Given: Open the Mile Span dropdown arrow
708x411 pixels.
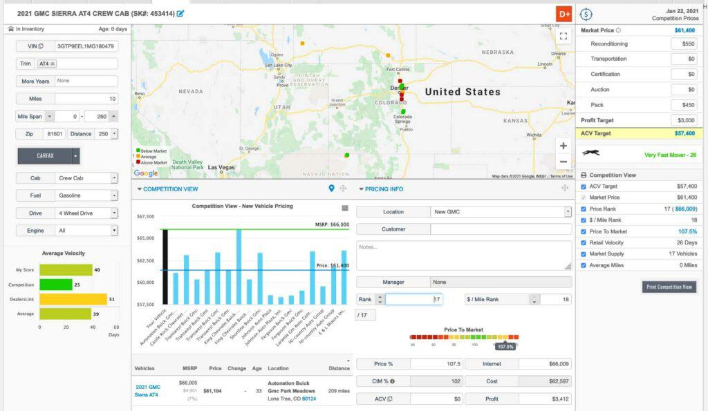Looking at the screenshot, I should click(50, 117).
